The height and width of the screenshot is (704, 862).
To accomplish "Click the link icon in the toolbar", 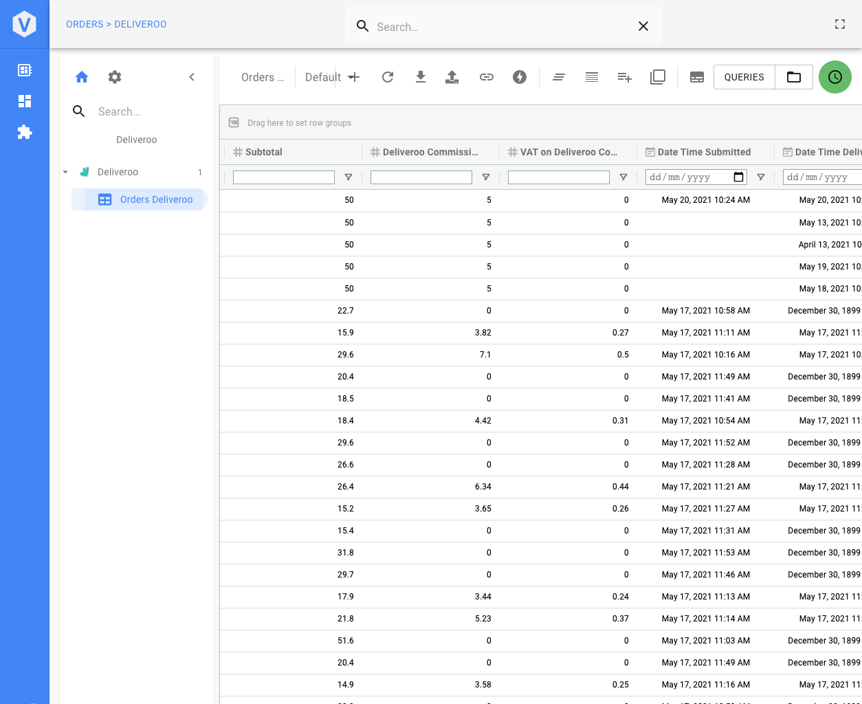I will (x=487, y=77).
